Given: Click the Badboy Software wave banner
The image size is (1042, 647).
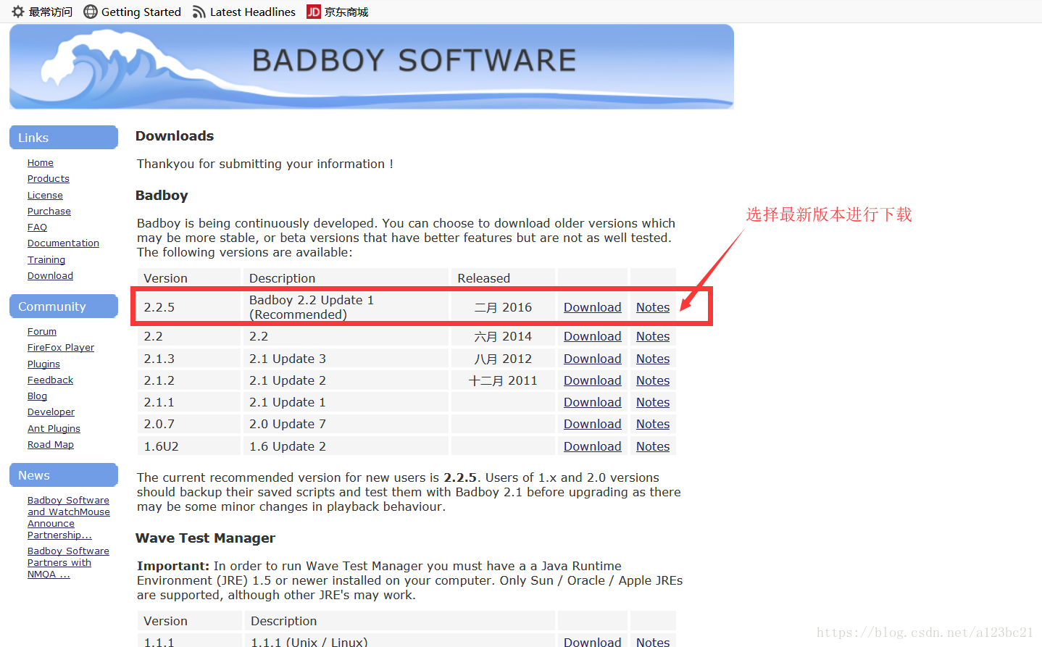Looking at the screenshot, I should click(x=372, y=67).
